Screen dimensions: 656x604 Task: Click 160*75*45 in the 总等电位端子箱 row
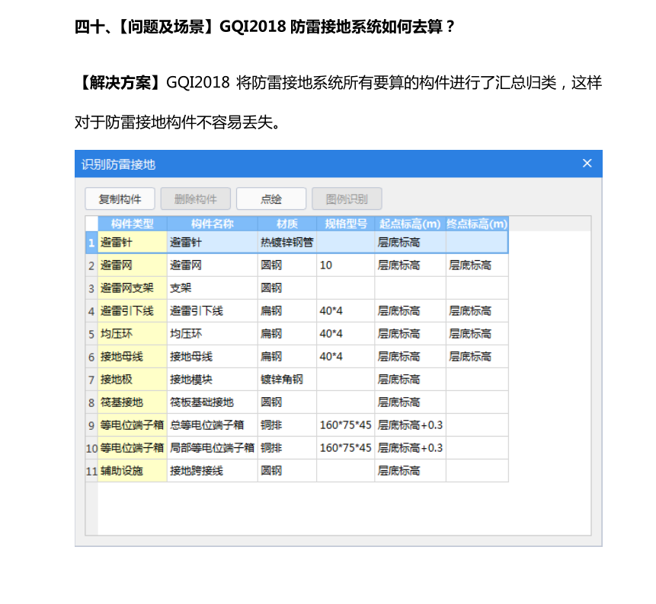click(x=346, y=425)
